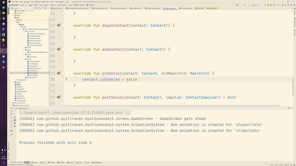Collapse the system folder in tree
Image resolution: width=296 pixels, height=166 pixels.
pos(24,59)
